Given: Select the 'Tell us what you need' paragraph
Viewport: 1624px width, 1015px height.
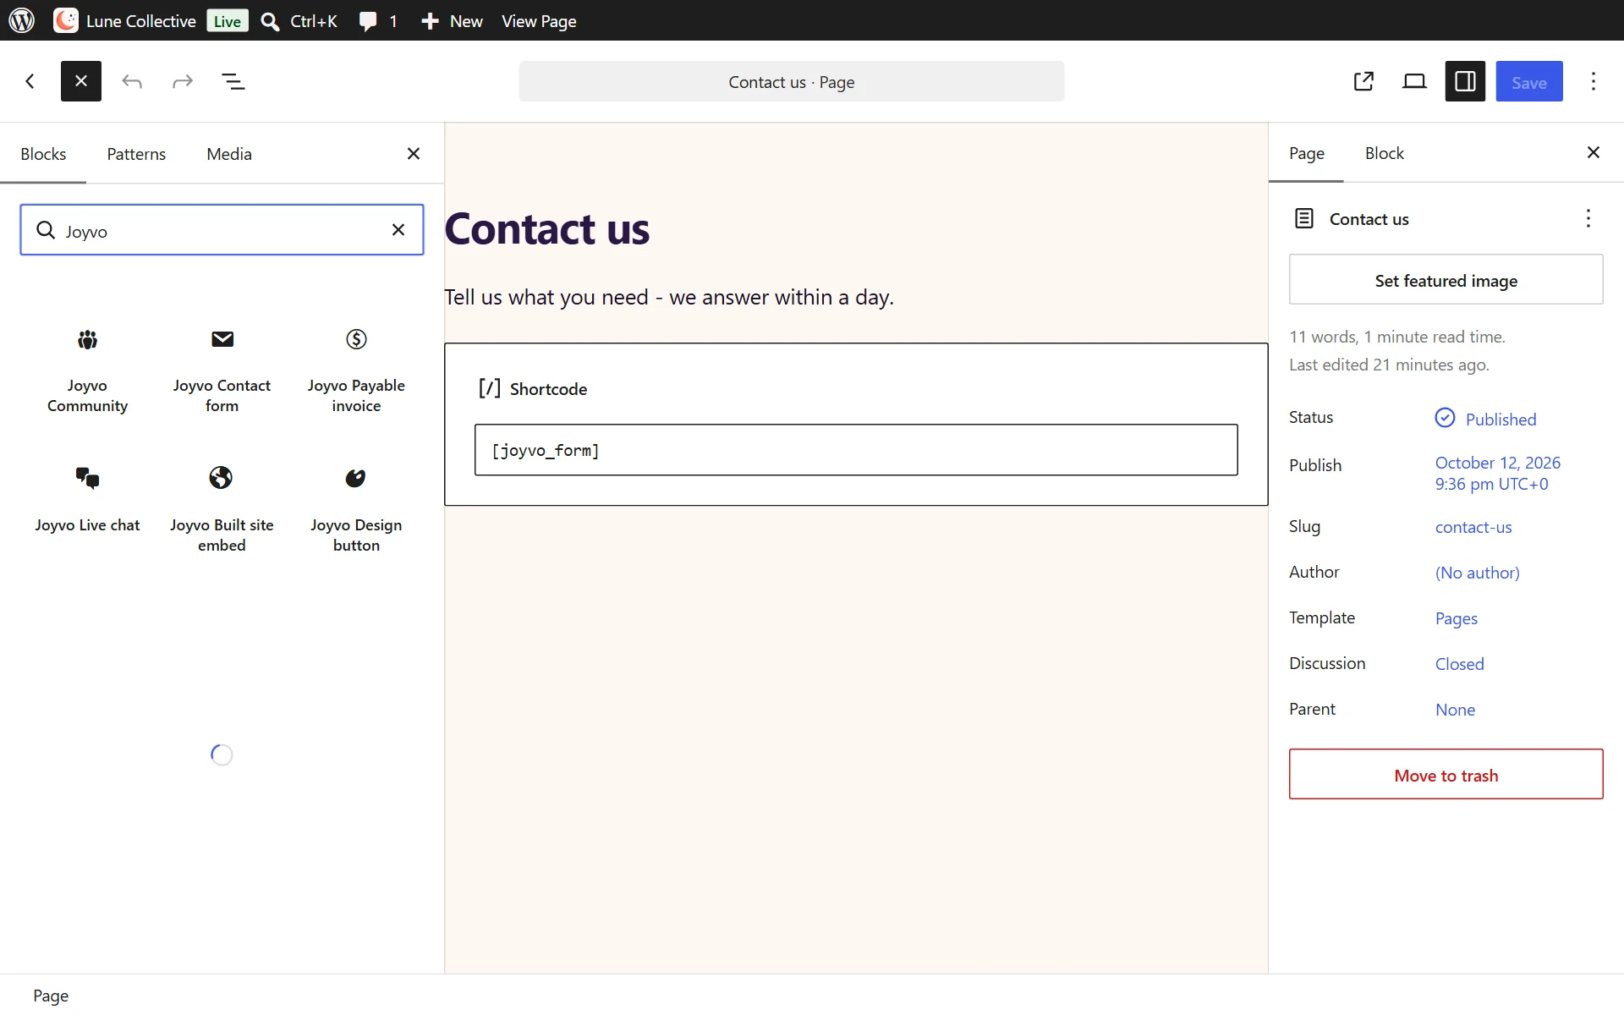Looking at the screenshot, I should click(669, 297).
